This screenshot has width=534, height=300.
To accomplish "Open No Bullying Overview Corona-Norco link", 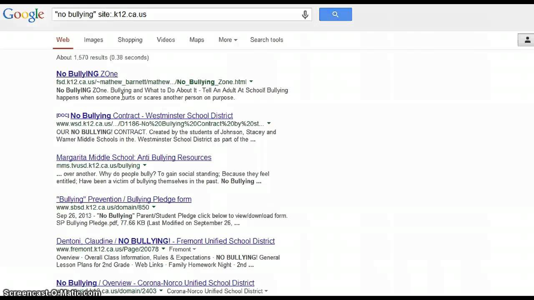I will [x=155, y=283].
